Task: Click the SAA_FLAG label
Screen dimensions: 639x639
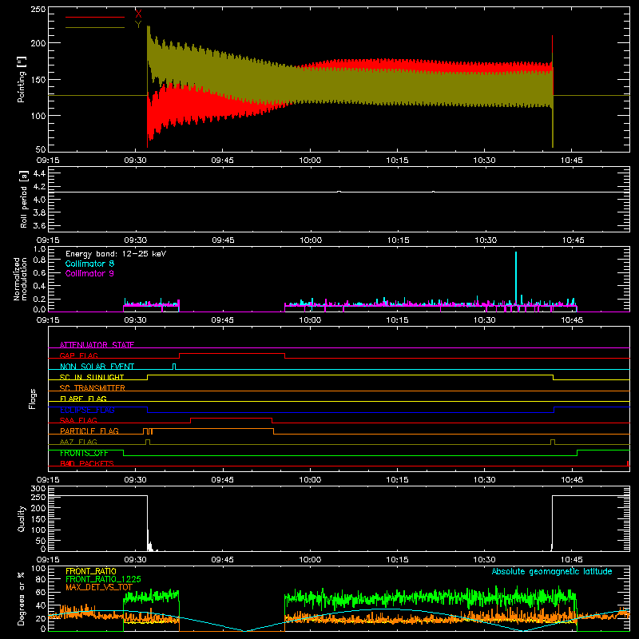Action: 78,420
